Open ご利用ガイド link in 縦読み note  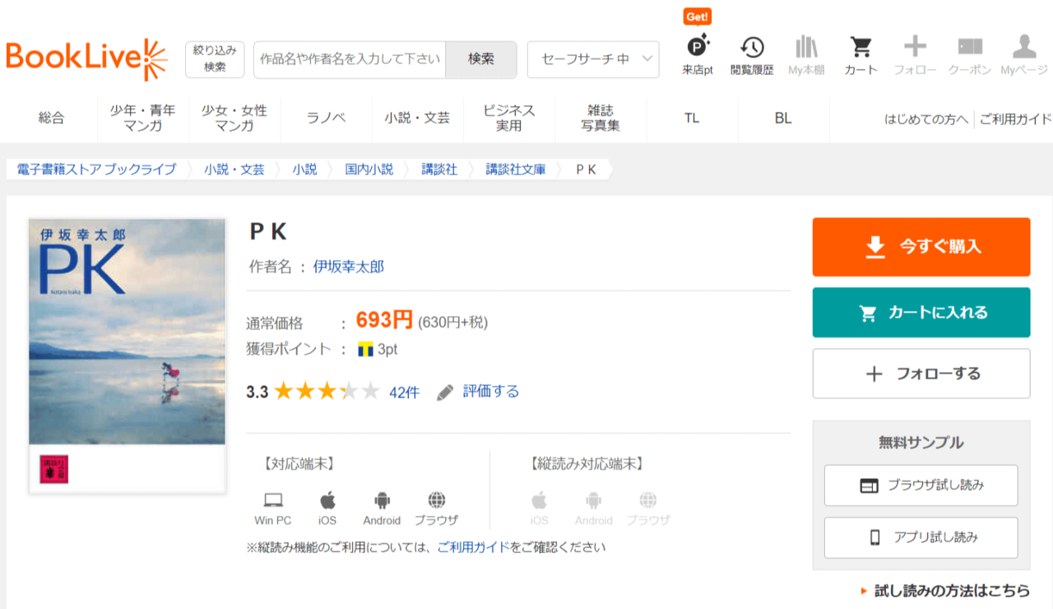[x=474, y=546]
